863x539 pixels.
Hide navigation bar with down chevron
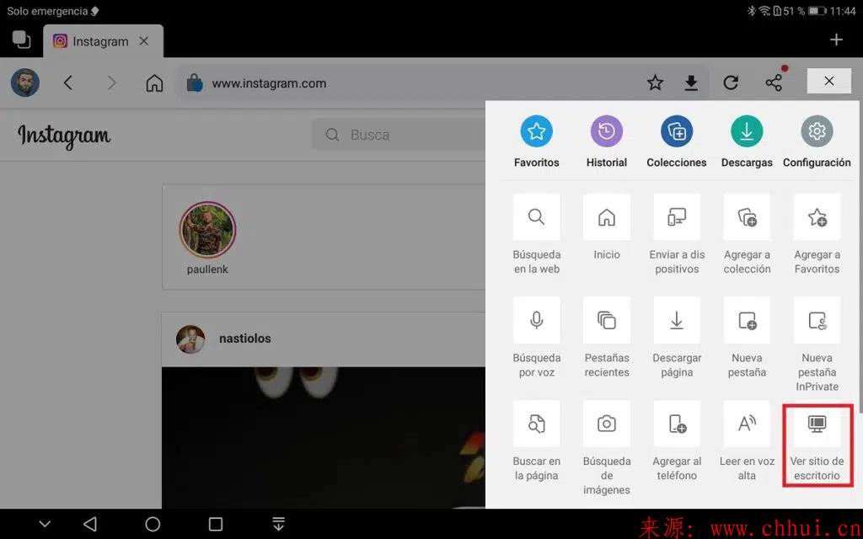[x=46, y=524]
